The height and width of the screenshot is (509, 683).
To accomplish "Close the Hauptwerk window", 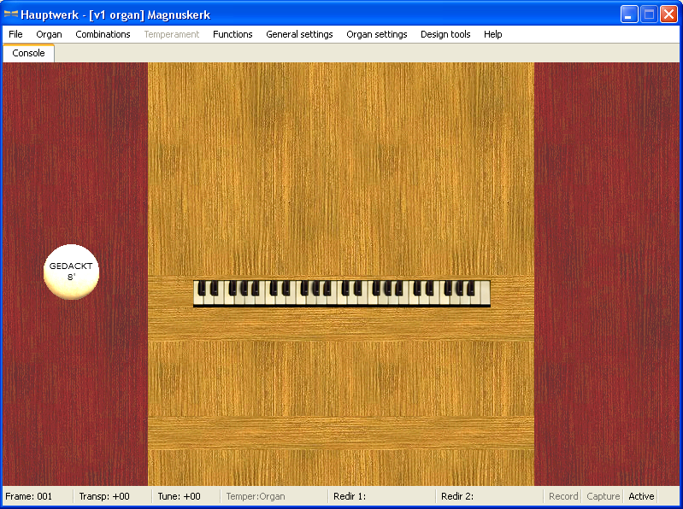I will 668,15.
